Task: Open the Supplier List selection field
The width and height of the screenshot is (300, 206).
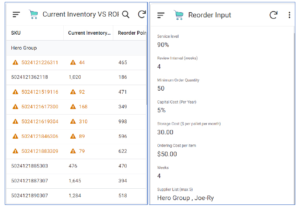Action: click(185, 198)
